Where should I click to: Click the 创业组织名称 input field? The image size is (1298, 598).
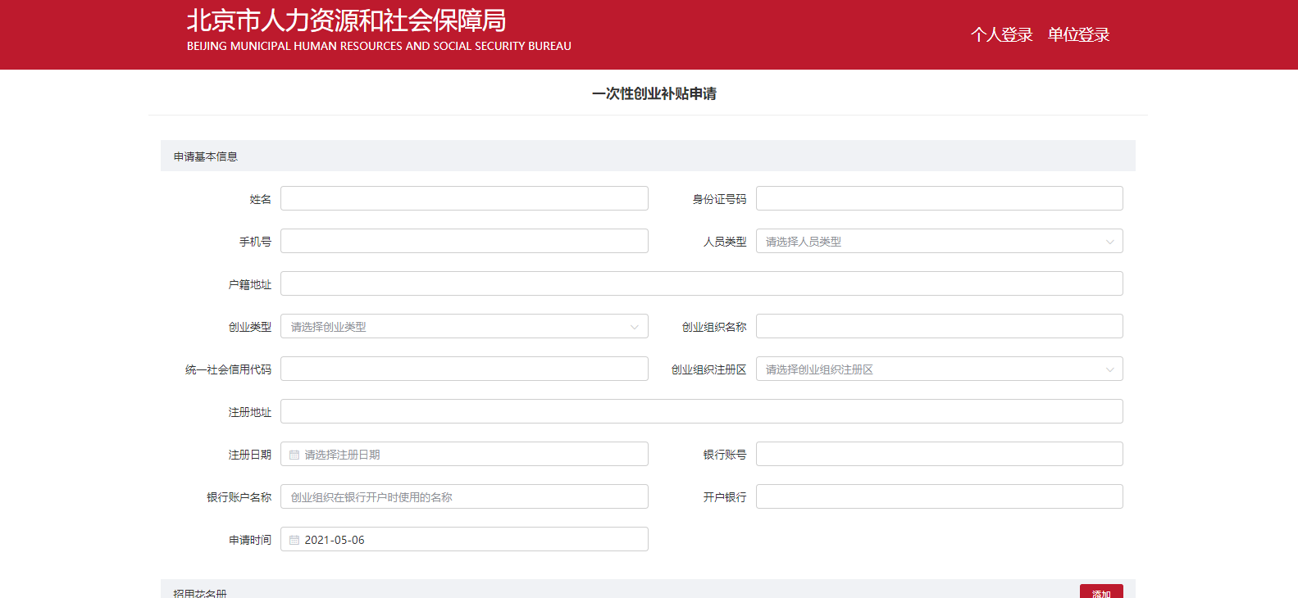940,326
